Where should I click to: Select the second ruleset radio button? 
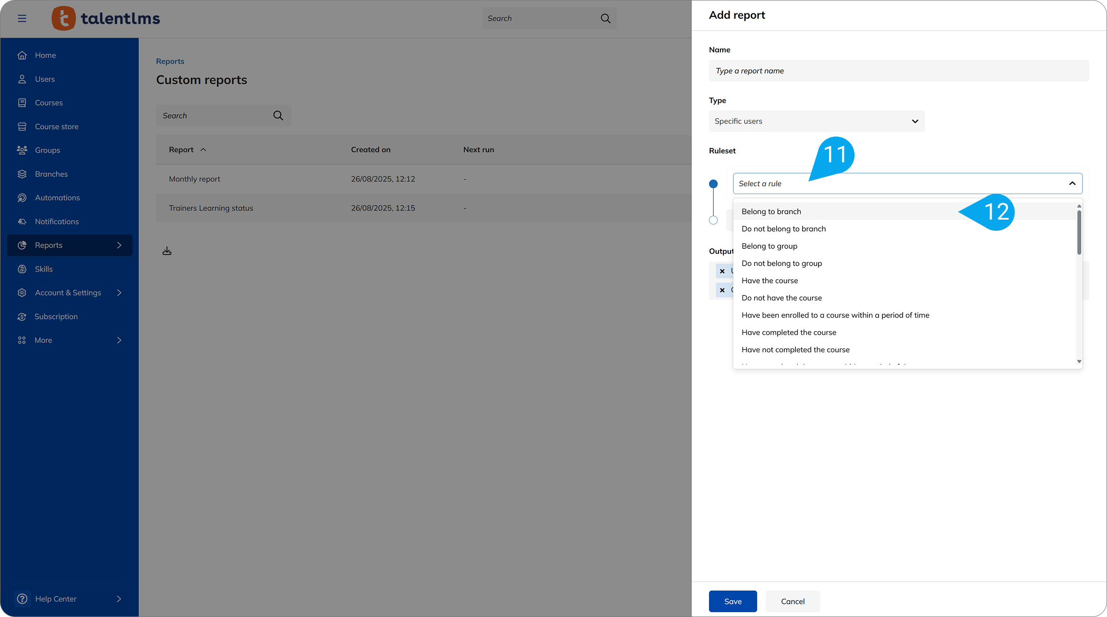[x=713, y=220]
